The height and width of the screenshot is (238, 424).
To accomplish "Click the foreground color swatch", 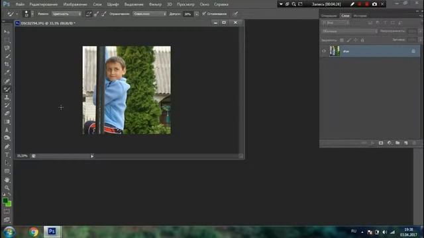I will [5, 200].
